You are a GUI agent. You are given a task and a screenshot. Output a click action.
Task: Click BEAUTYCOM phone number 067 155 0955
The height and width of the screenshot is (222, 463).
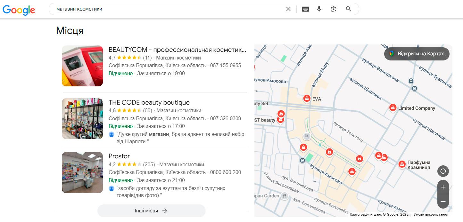(x=226, y=65)
